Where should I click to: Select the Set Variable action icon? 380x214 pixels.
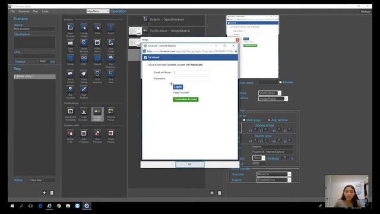click(x=70, y=89)
